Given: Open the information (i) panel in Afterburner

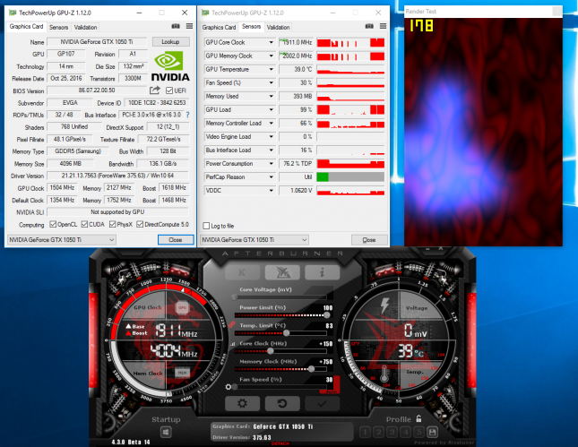Looking at the screenshot, I should point(323,272).
